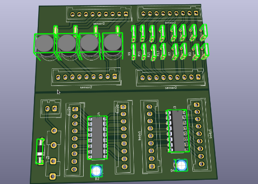258x184 pixels.
Task: Select the two-pin connector above the fuse pads
Action: point(51,109)
